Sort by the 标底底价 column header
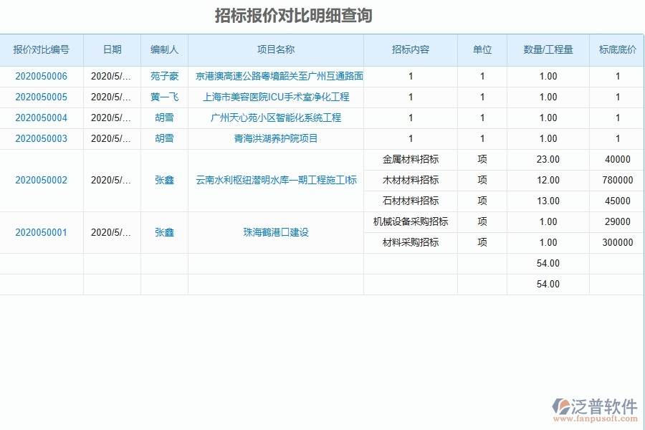 point(616,50)
